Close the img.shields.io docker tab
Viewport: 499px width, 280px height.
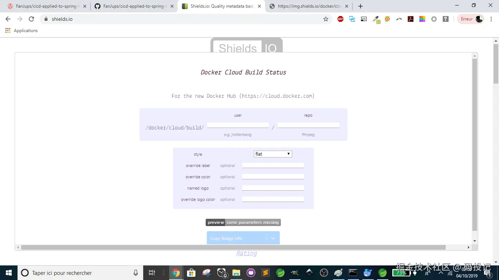(x=347, y=6)
